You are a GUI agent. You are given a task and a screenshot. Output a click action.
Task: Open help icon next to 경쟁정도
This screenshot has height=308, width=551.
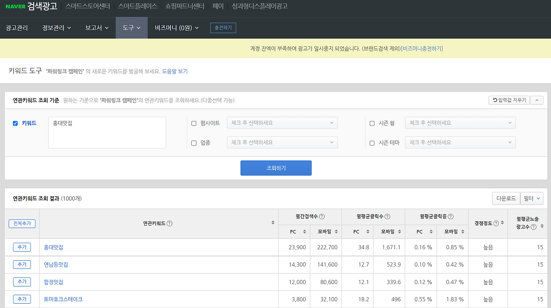[496, 223]
